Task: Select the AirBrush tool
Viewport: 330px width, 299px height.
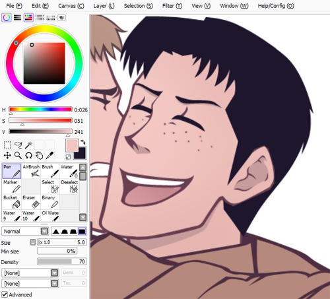Action: pos(31,171)
